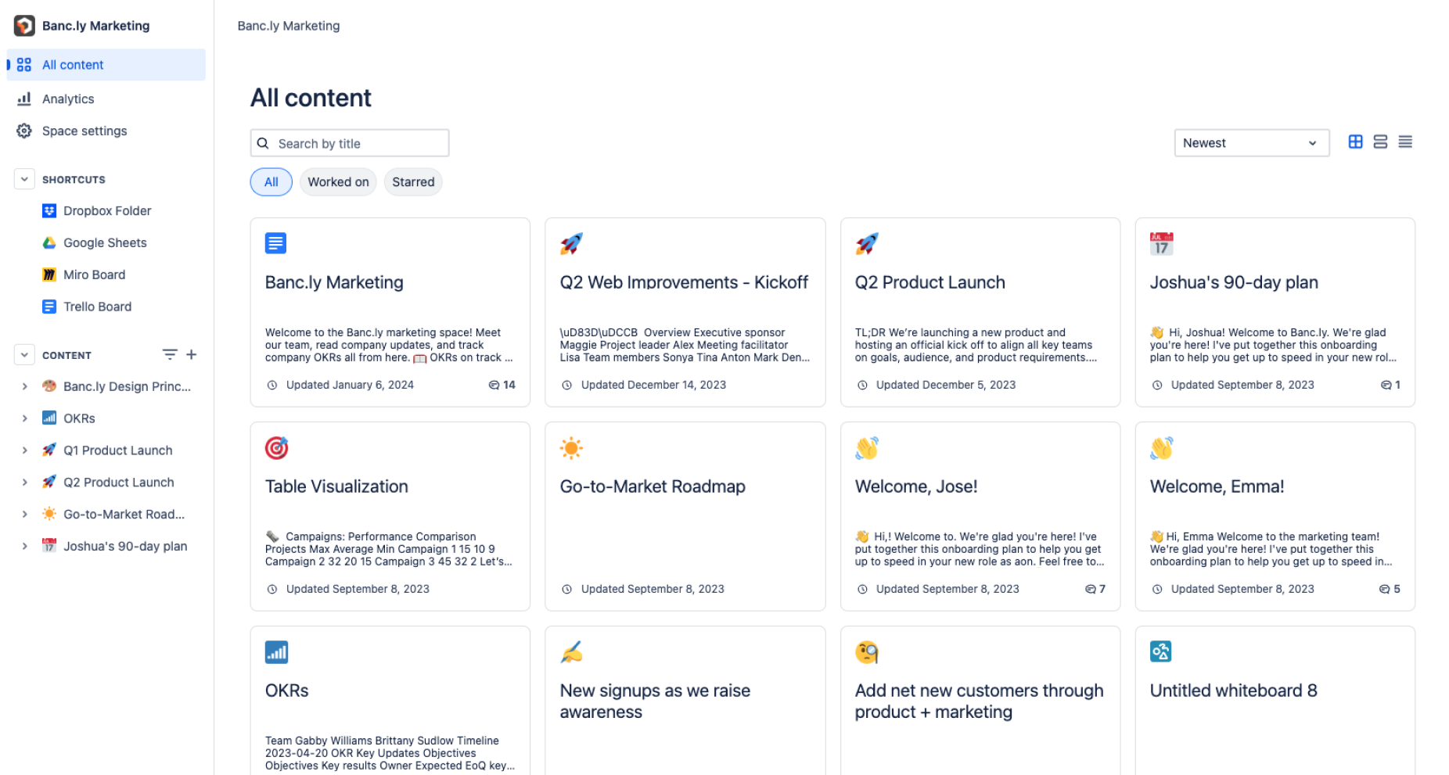Image resolution: width=1449 pixels, height=775 pixels.
Task: Click comments icon on Banc.ly Marketing card
Action: point(494,385)
